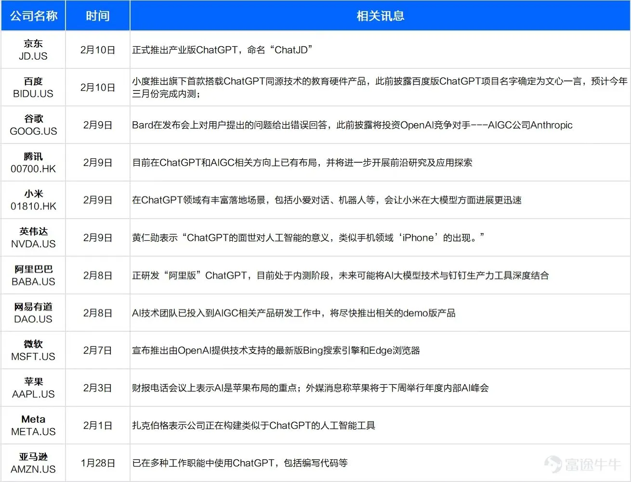Select the 腾讯 00700.HK company cell
Screen dimensions: 631x482
click(33, 163)
